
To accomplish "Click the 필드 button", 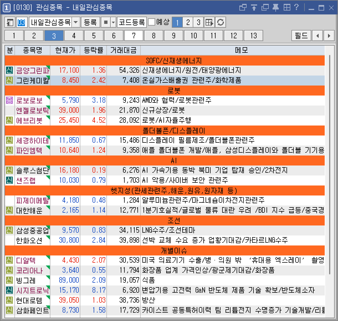I will coord(301,36).
